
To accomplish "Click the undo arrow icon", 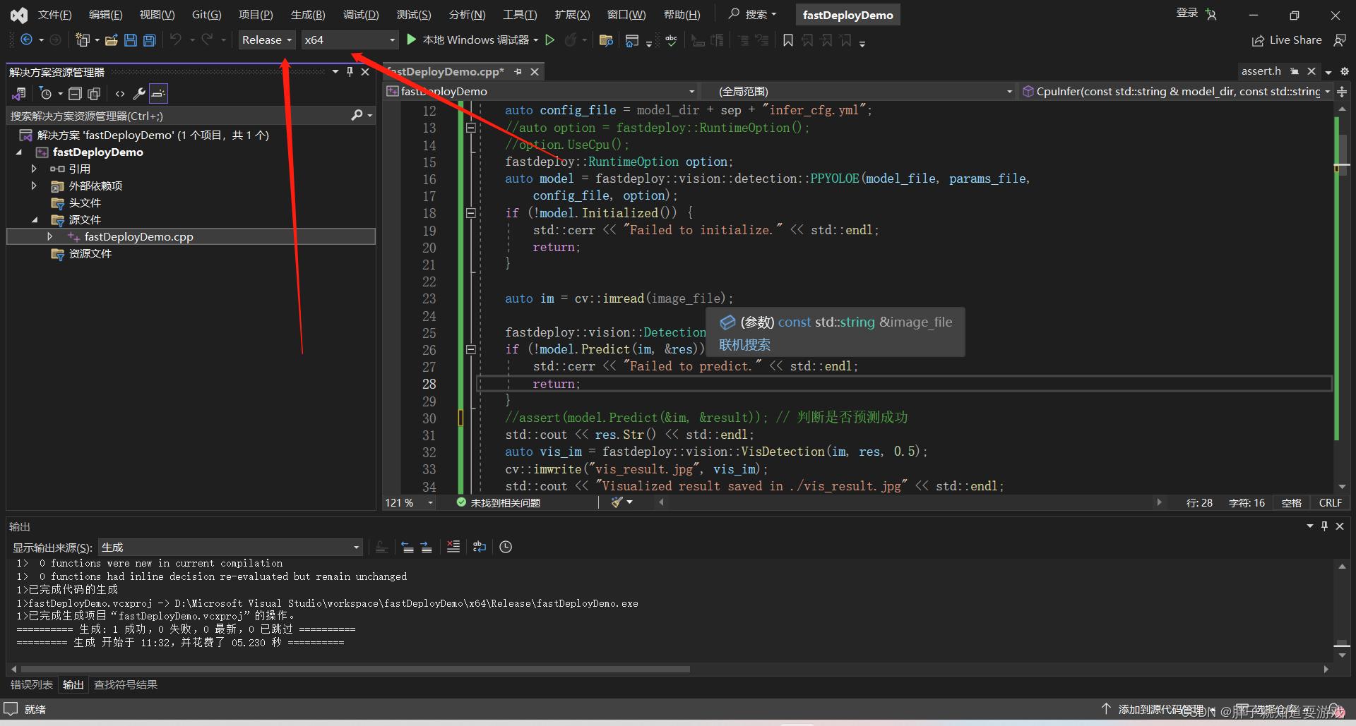I will [x=176, y=40].
